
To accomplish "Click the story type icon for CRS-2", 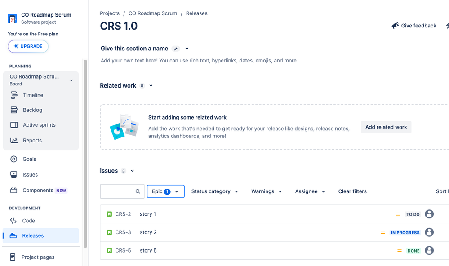I will [x=109, y=214].
